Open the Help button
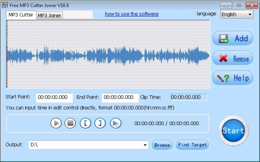260x162 pixels. coord(233,78)
